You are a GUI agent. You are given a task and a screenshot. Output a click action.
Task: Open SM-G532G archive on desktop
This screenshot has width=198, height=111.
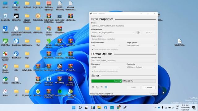pyautogui.click(x=71, y=55)
